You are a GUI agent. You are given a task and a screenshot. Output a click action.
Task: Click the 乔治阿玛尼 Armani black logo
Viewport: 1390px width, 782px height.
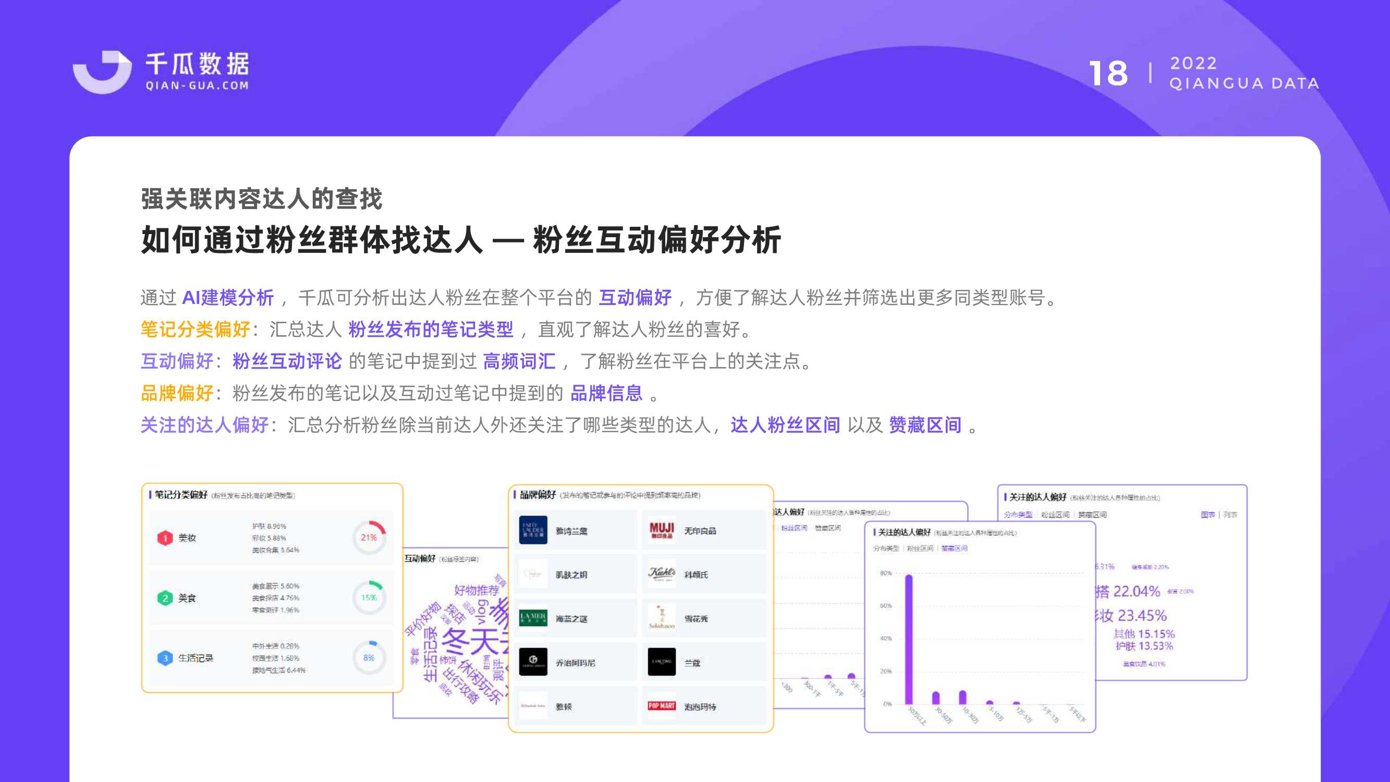point(533,662)
